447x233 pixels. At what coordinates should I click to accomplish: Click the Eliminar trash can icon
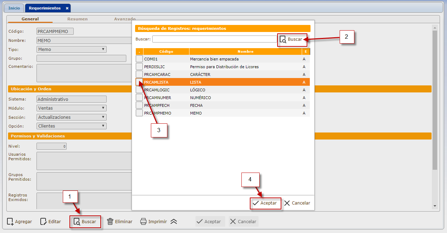(x=110, y=221)
